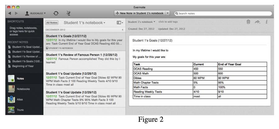This screenshot has width=279, height=129.
Task: Click the DECEMBER 2012 group header
Action: (84, 30)
